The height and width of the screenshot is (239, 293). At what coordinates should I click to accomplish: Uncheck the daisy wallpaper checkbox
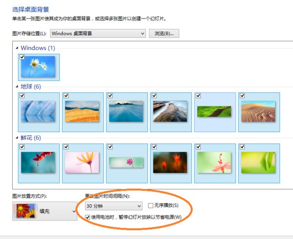[22, 57]
